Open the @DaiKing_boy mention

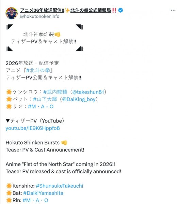79,99
